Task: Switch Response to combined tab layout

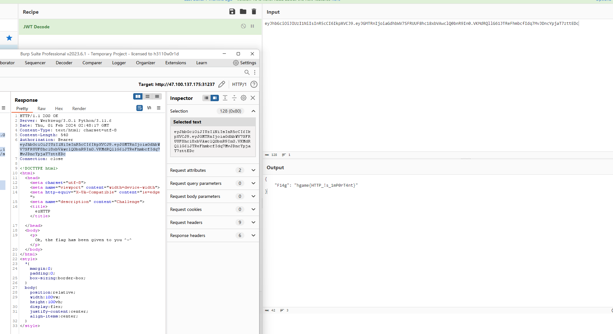Action: pos(157,96)
